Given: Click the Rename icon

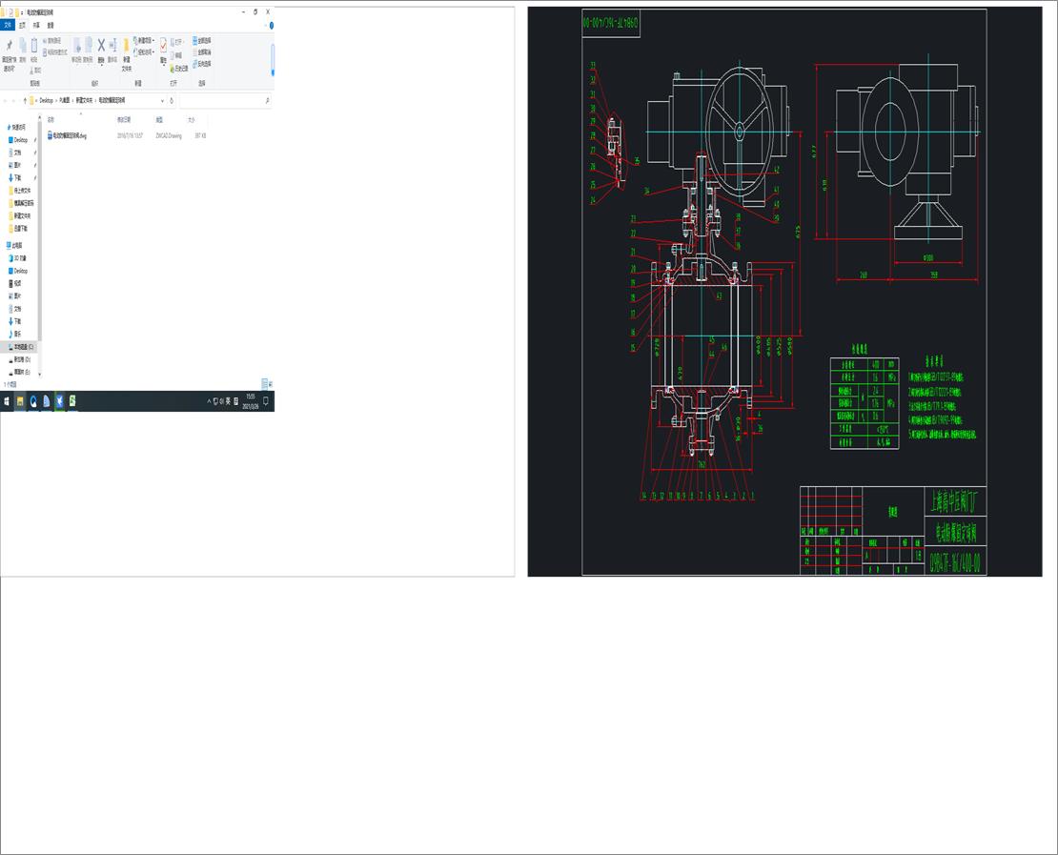Looking at the screenshot, I should click(112, 45).
